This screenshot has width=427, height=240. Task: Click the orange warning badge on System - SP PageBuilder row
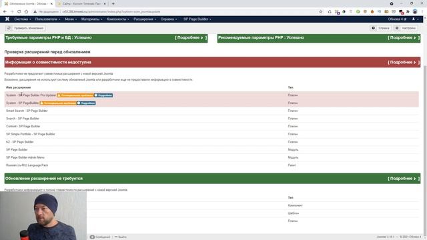point(58,103)
